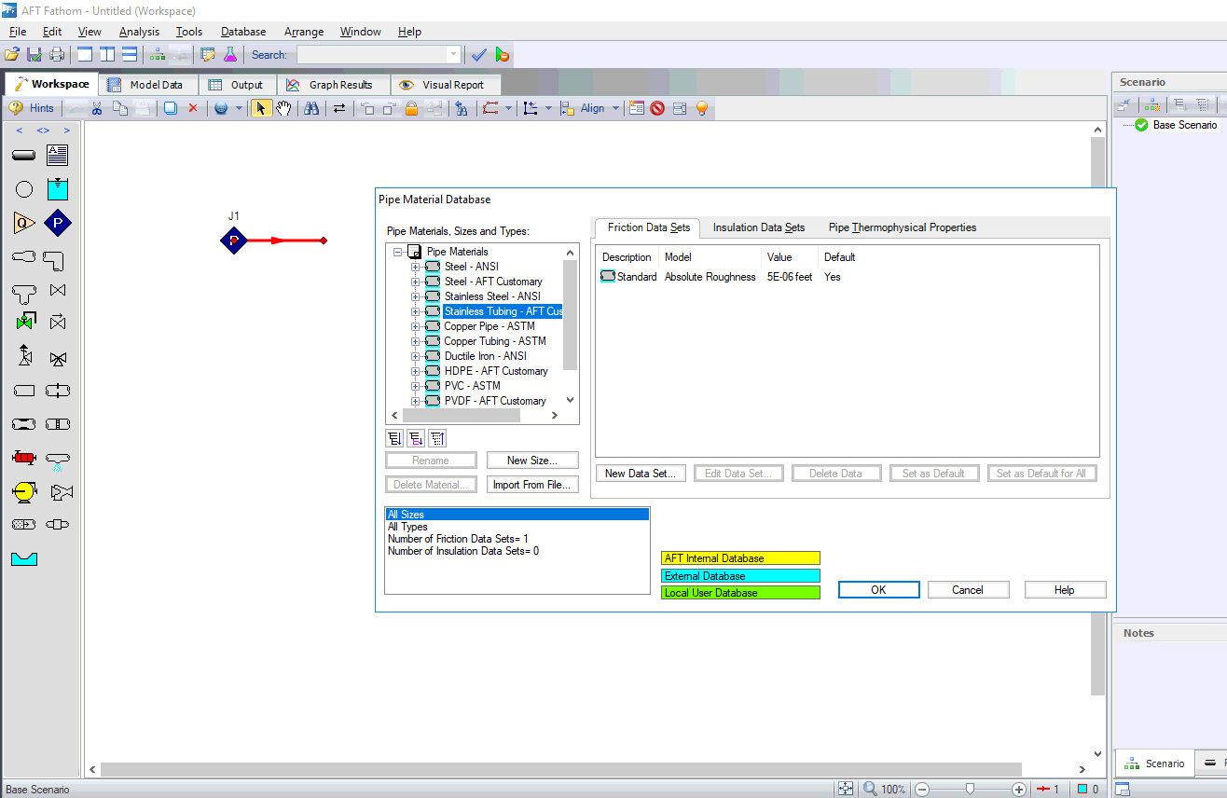The width and height of the screenshot is (1227, 798).
Task: Click the zoom slider handle in status bar
Action: pos(970,789)
